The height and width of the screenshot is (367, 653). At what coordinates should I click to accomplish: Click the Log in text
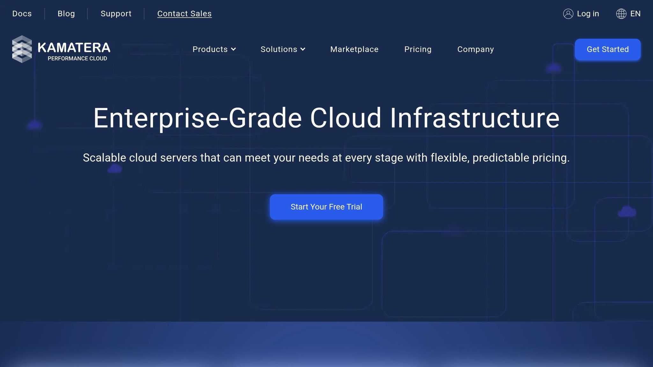pos(588,14)
